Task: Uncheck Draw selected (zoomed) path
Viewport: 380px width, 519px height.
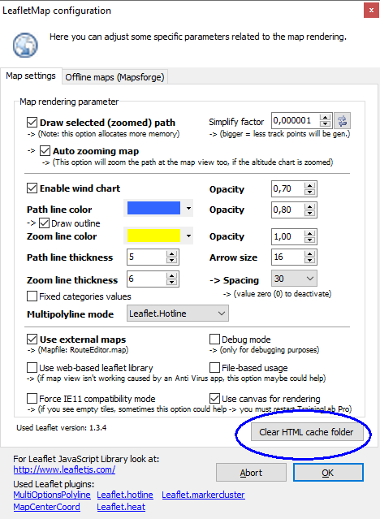Action: [x=32, y=122]
